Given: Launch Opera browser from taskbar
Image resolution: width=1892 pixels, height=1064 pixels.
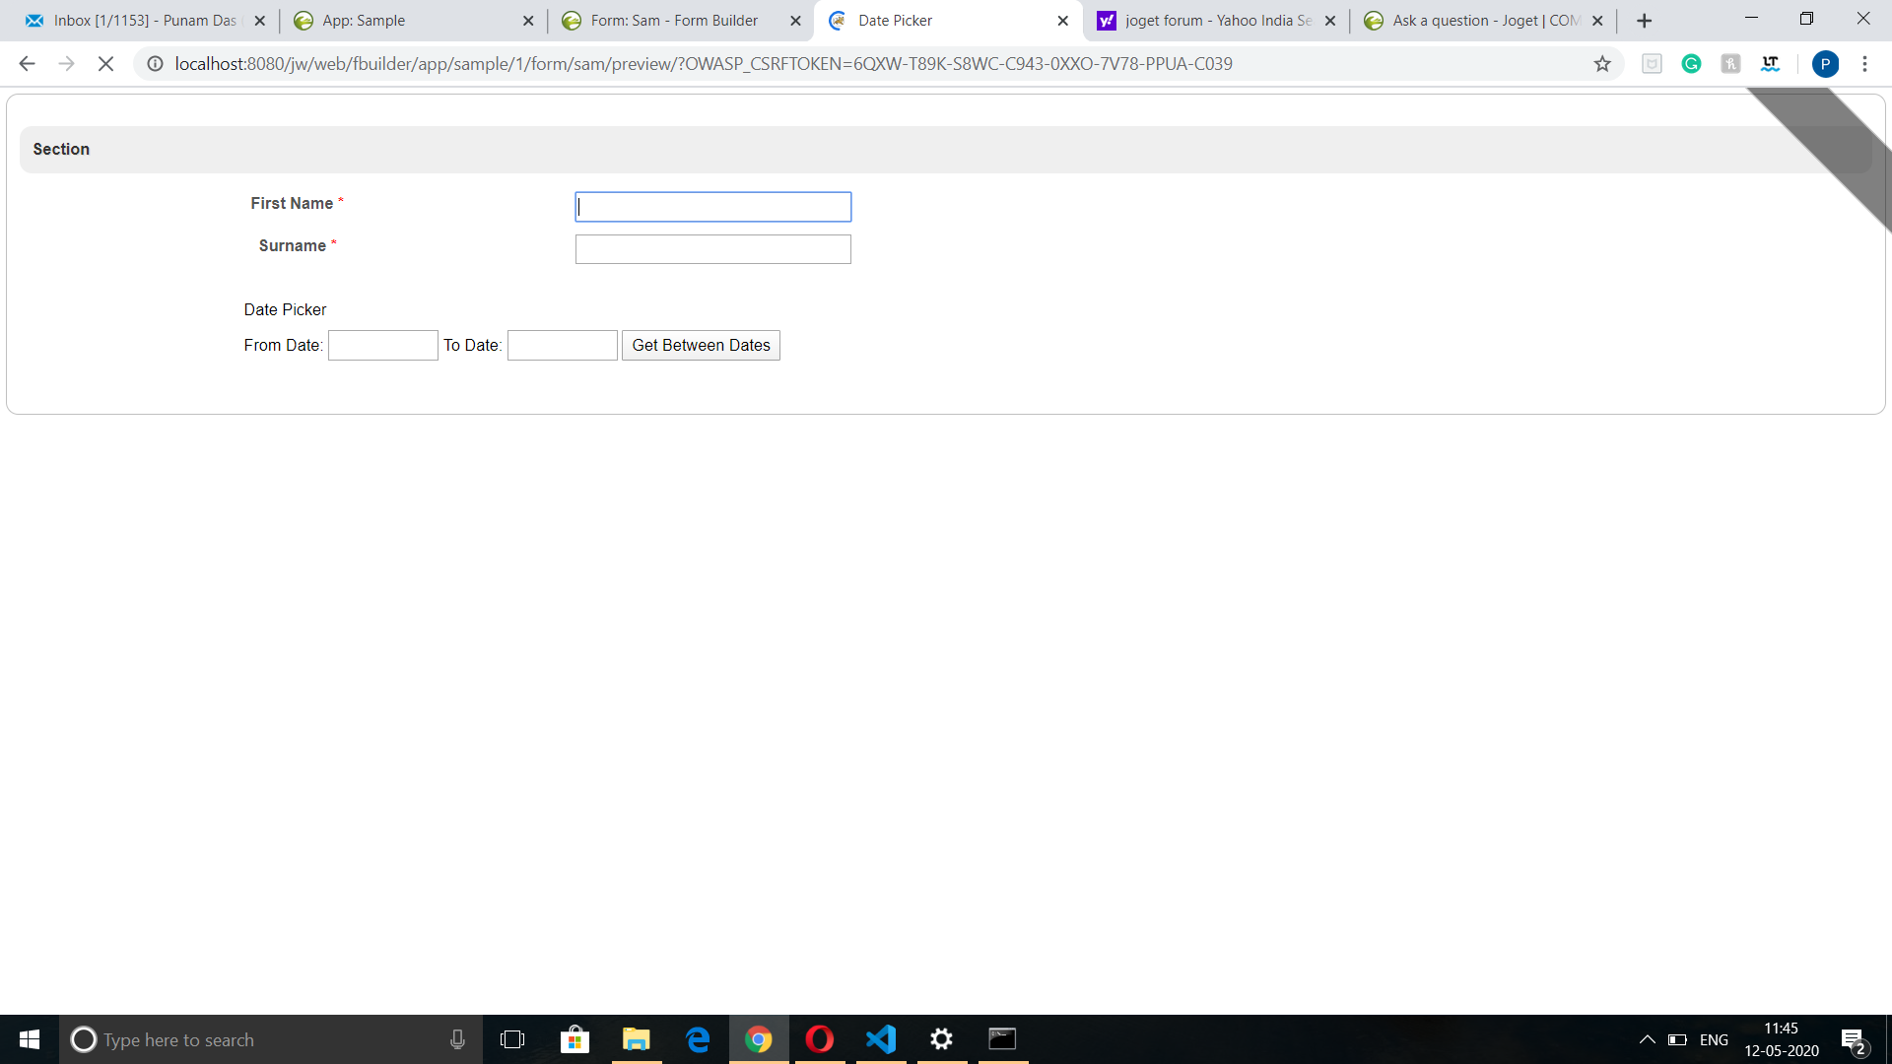Looking at the screenshot, I should [819, 1039].
